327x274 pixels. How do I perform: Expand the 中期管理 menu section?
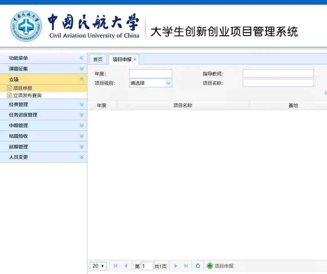click(x=81, y=125)
